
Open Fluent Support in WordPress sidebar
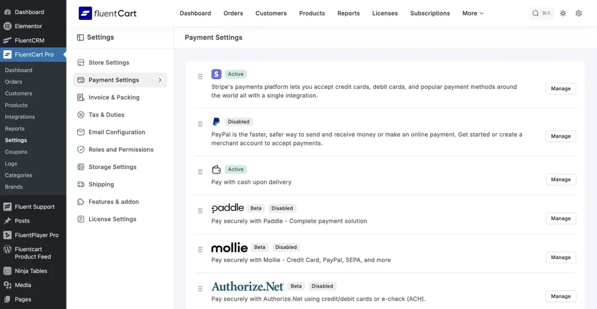pos(33,206)
